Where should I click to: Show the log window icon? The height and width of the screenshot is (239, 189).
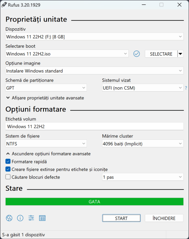pos(42,218)
